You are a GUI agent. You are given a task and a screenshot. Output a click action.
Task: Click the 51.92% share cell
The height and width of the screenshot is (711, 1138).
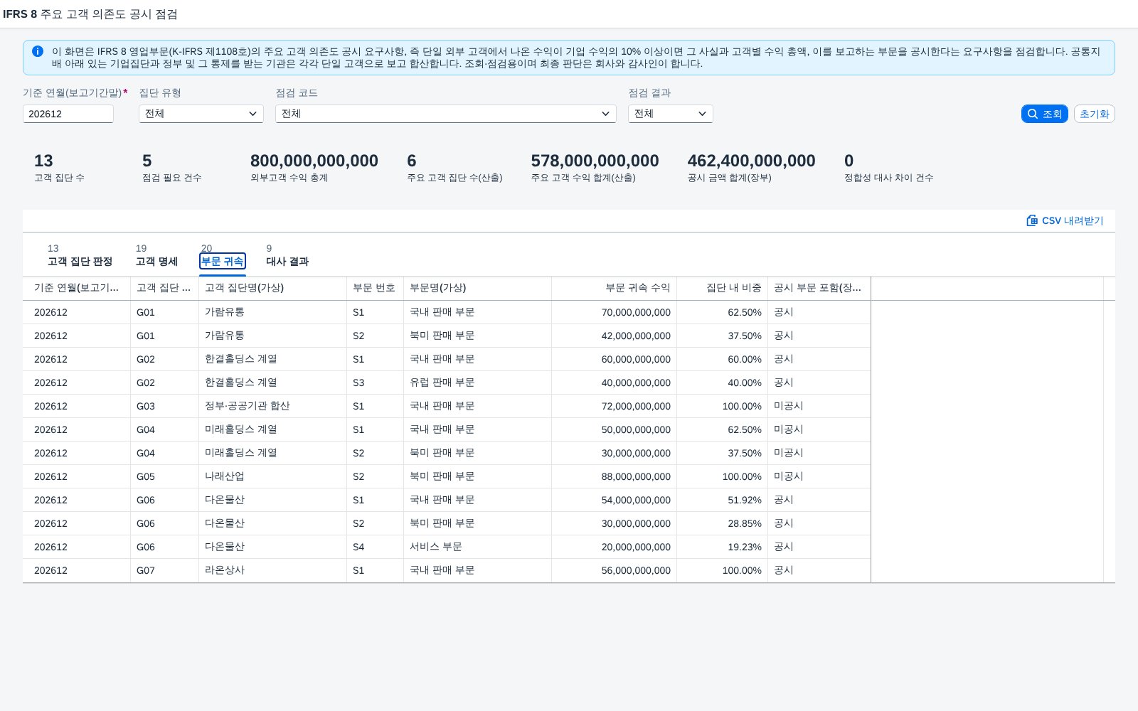[723, 500]
